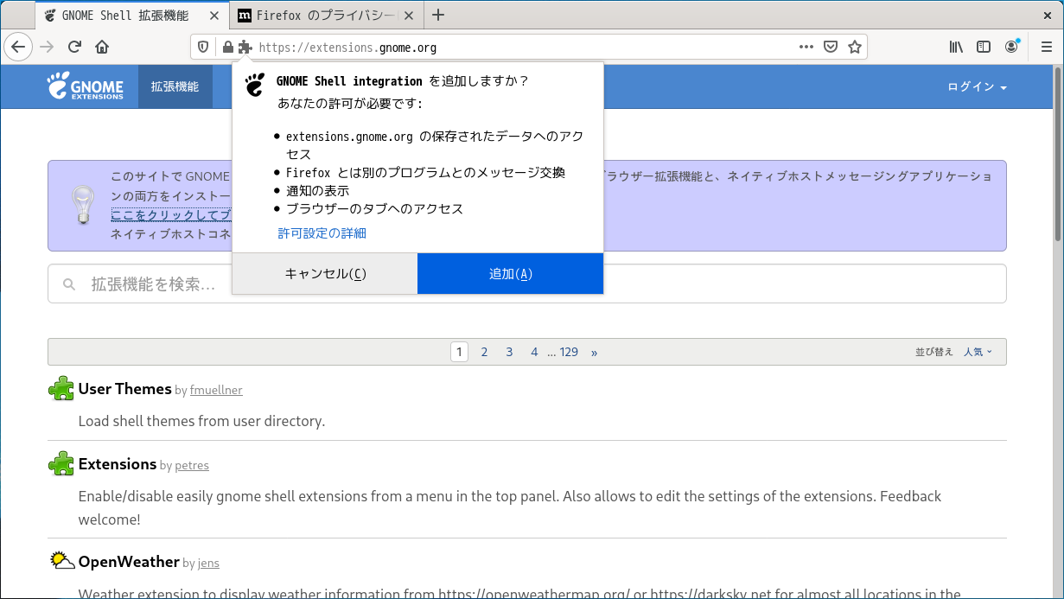Open the tracking protection shield icon
This screenshot has height=599, width=1064.
204,48
